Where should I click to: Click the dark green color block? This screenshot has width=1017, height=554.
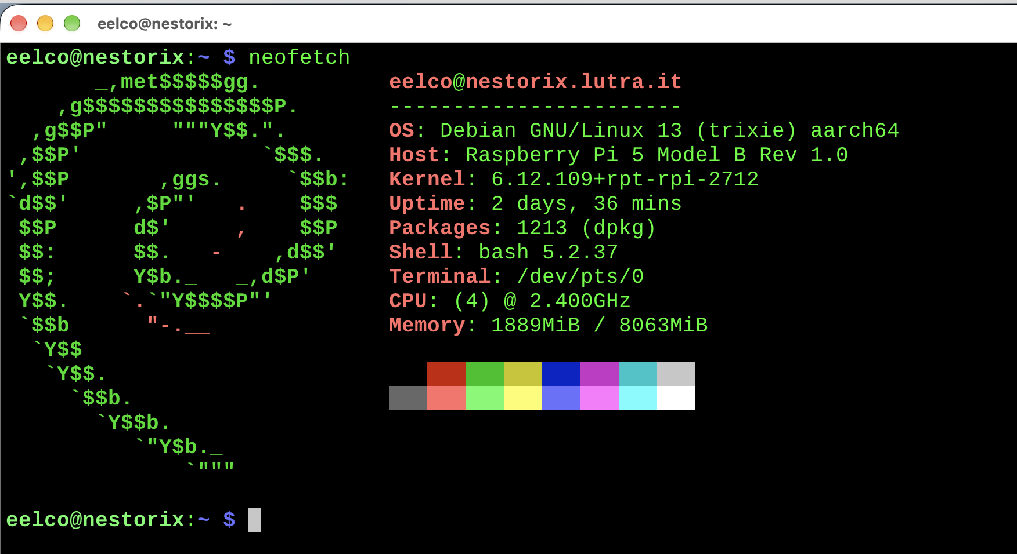coord(485,374)
